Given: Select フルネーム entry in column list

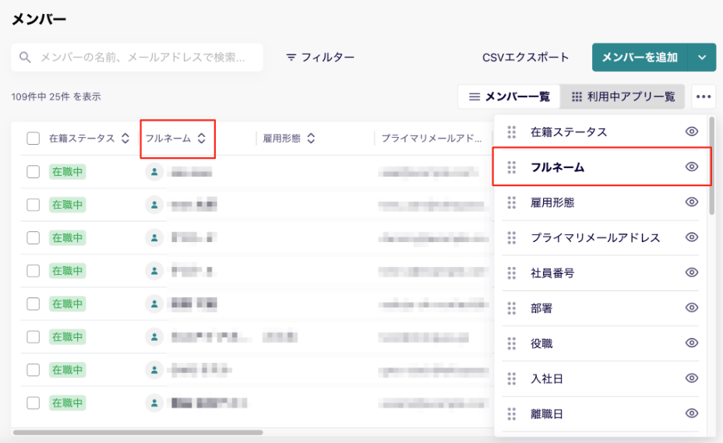Looking at the screenshot, I should pyautogui.click(x=601, y=167).
